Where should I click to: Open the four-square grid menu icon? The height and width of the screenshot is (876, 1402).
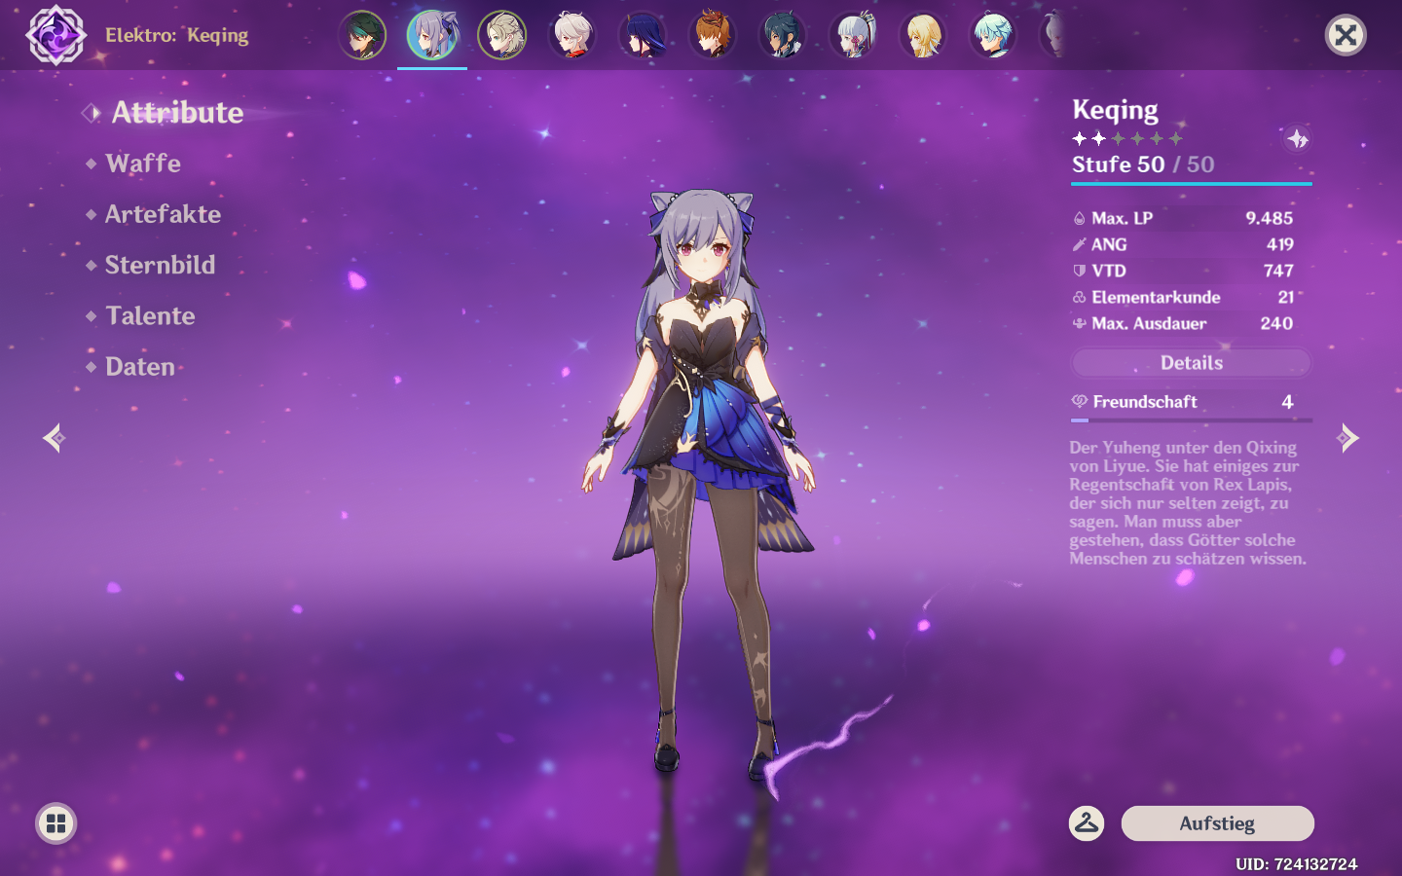point(56,823)
